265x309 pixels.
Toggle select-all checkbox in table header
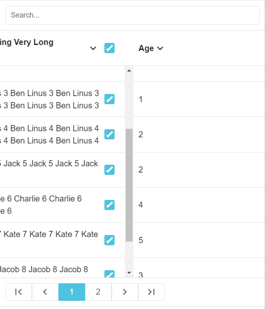pos(110,48)
